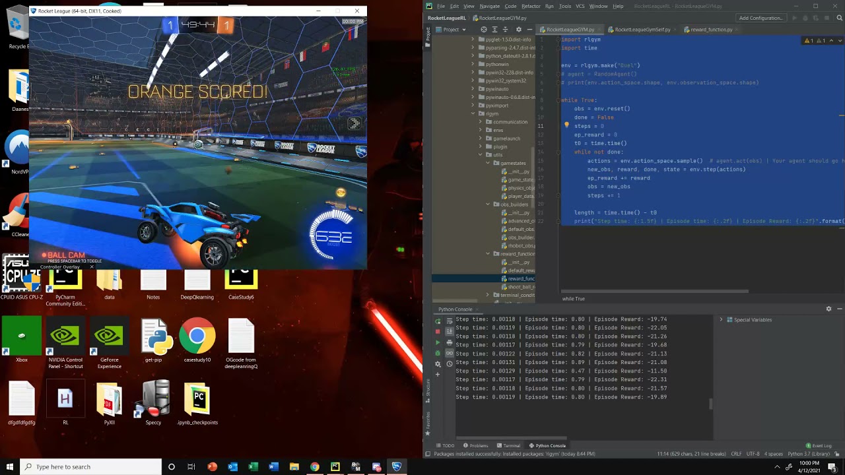Open the Terminal tool window tab
Viewport: 845px width, 475px height.
[x=508, y=446]
